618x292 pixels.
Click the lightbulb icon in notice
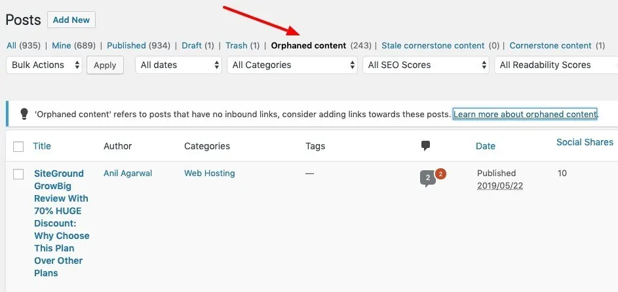pyautogui.click(x=24, y=114)
